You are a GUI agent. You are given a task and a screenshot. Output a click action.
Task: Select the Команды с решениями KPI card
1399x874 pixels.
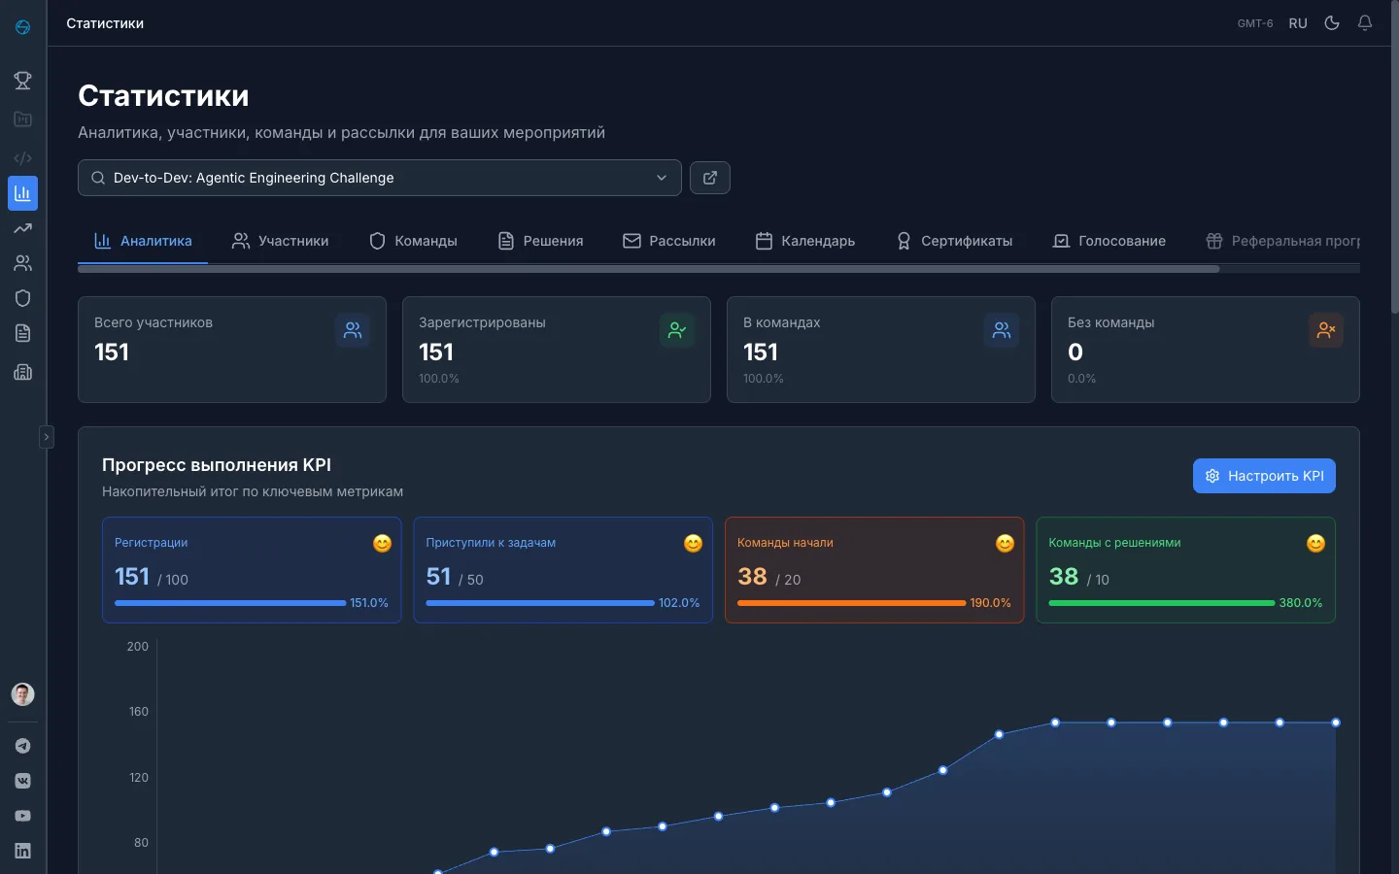click(1185, 570)
